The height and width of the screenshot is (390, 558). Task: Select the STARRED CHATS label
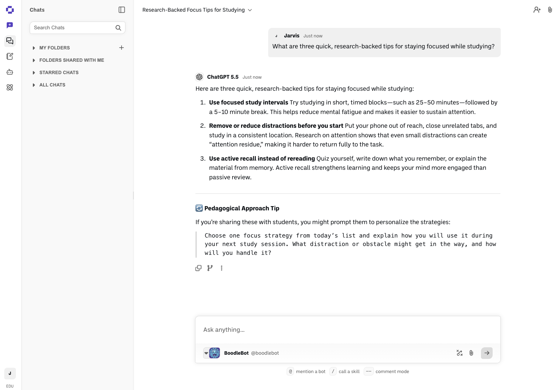tap(59, 73)
